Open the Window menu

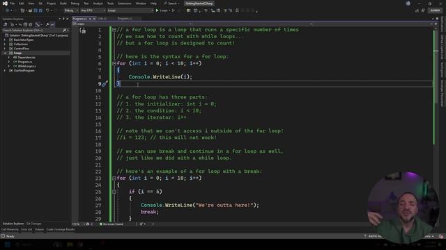141,3
